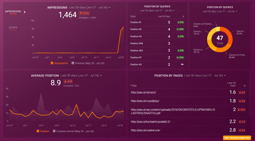Click the arrow next to the IMPRESSIONS metric

pyautogui.click(x=25, y=12)
